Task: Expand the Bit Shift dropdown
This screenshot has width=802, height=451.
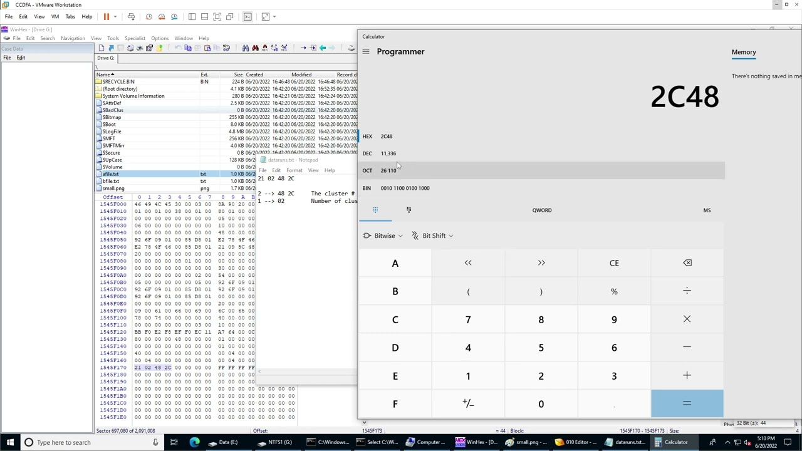Action: [432, 236]
